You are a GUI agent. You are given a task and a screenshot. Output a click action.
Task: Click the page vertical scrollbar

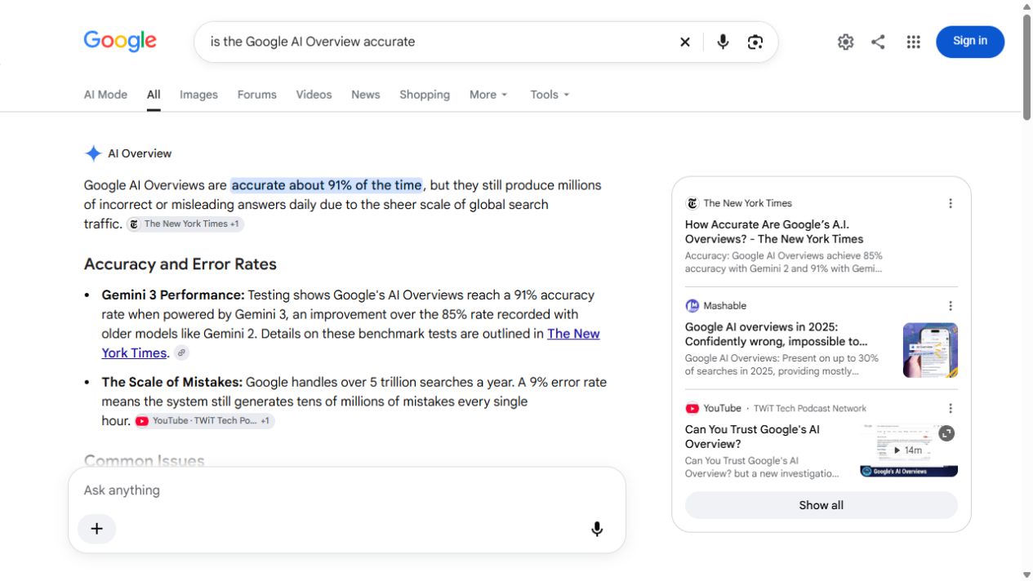pyautogui.click(x=1026, y=68)
